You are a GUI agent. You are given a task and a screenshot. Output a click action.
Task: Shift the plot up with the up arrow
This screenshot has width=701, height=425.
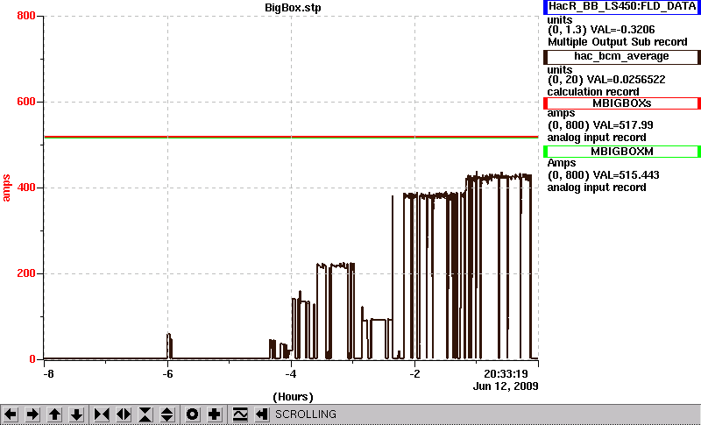[x=55, y=414]
